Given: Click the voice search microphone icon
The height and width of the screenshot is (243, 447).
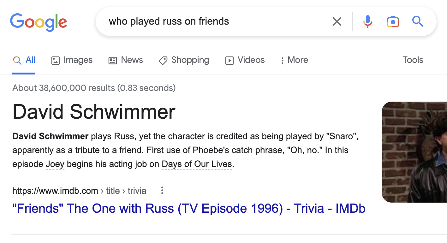Looking at the screenshot, I should coord(367,21).
